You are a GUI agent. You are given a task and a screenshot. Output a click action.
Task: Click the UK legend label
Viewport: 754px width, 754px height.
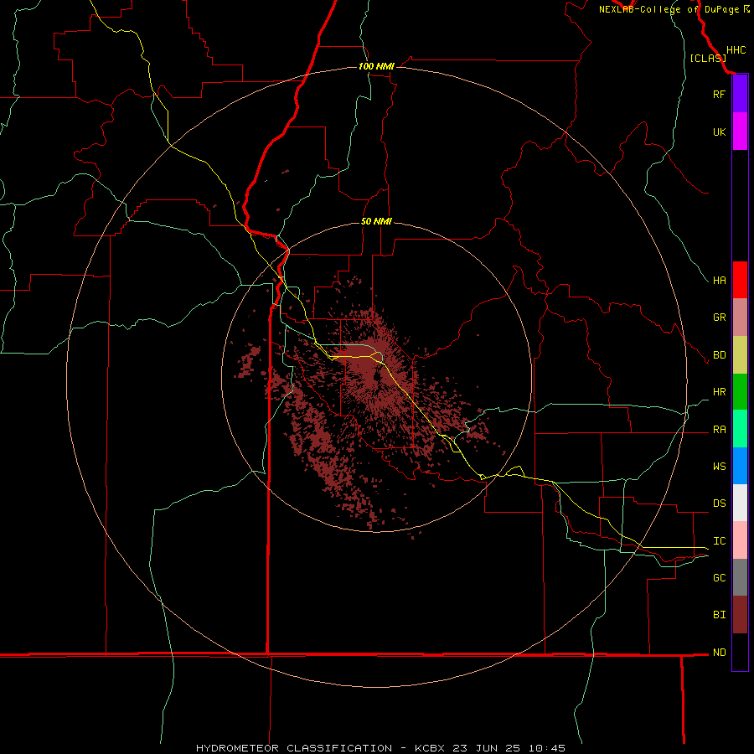click(719, 132)
